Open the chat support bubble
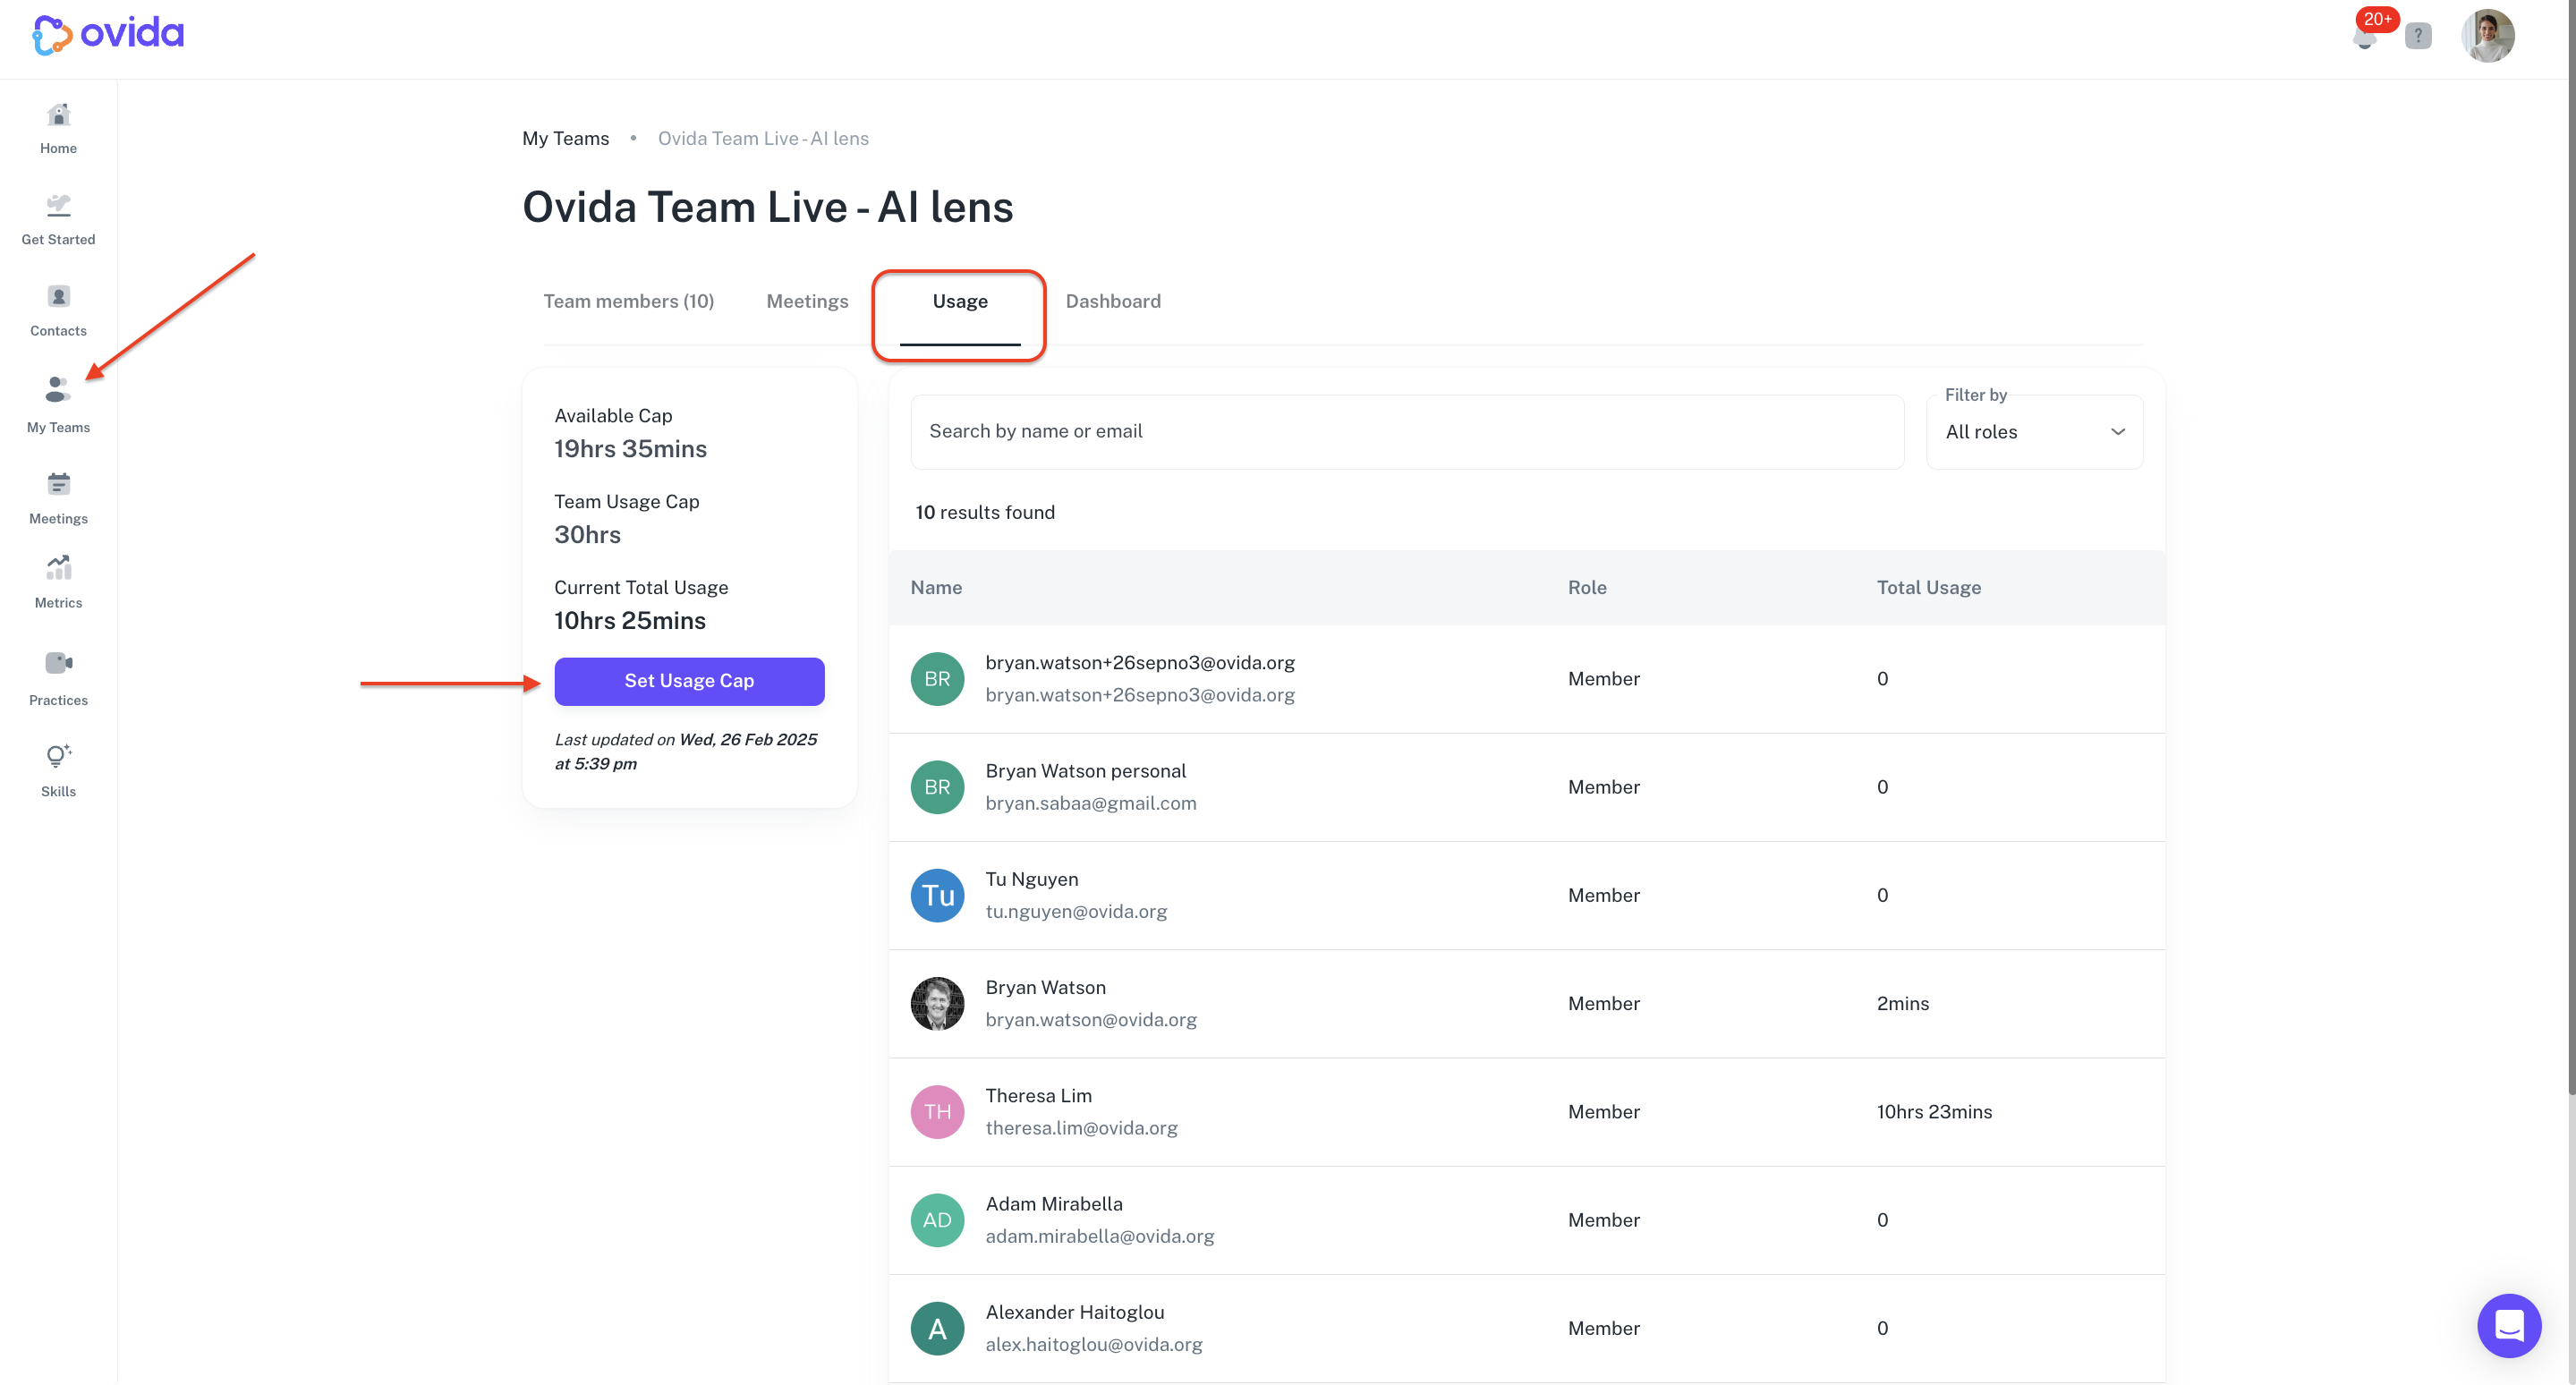This screenshot has height=1385, width=2576. [x=2509, y=1326]
